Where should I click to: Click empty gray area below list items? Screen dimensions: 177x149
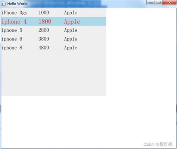coord(54,74)
